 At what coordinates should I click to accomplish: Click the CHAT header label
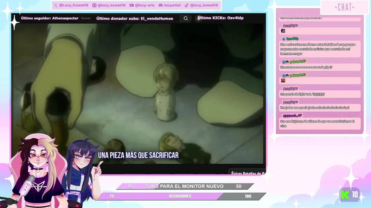[x=344, y=7]
